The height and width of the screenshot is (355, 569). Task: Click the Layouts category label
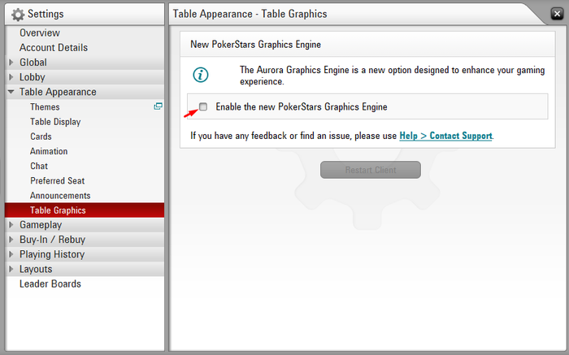pyautogui.click(x=36, y=269)
